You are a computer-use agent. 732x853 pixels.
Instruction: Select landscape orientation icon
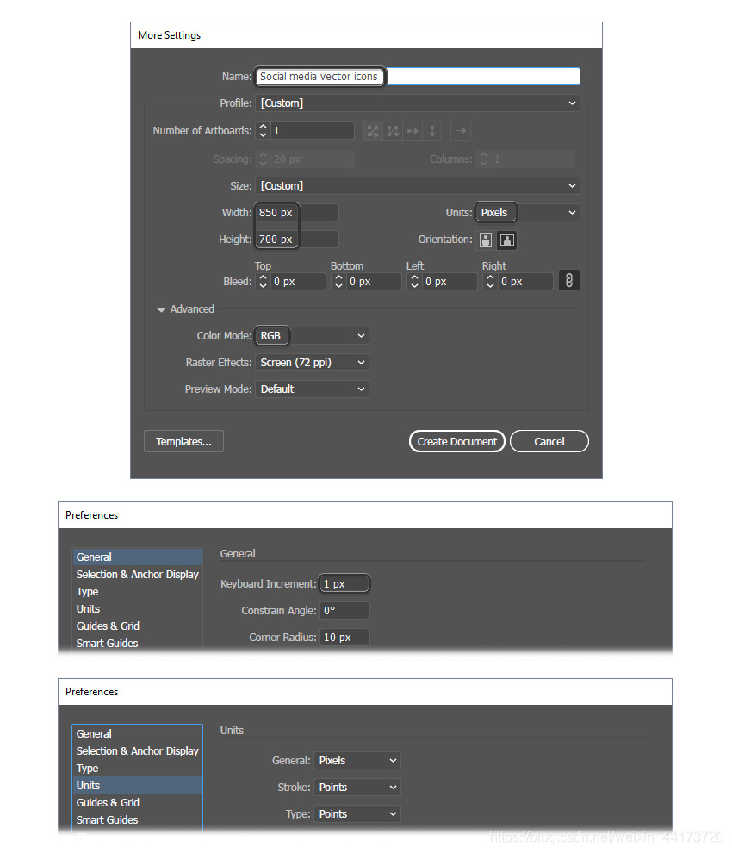click(x=507, y=240)
